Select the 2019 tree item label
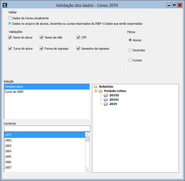 point(113,104)
